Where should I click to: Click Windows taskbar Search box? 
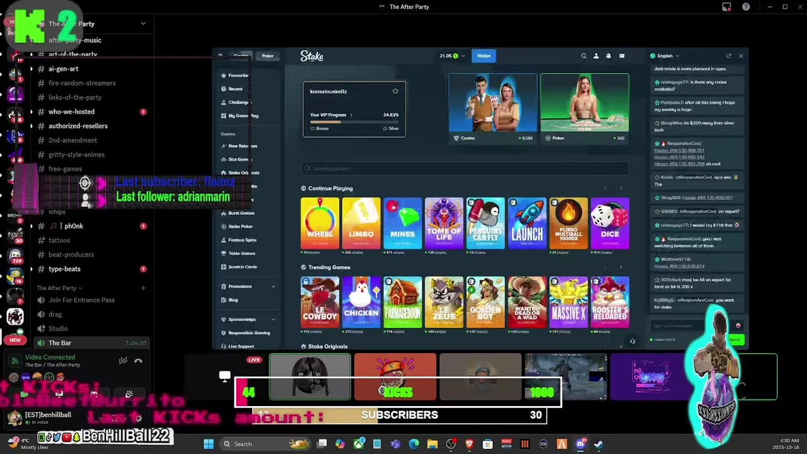265,444
